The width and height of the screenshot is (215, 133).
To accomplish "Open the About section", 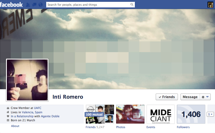I will tap(15, 126).
